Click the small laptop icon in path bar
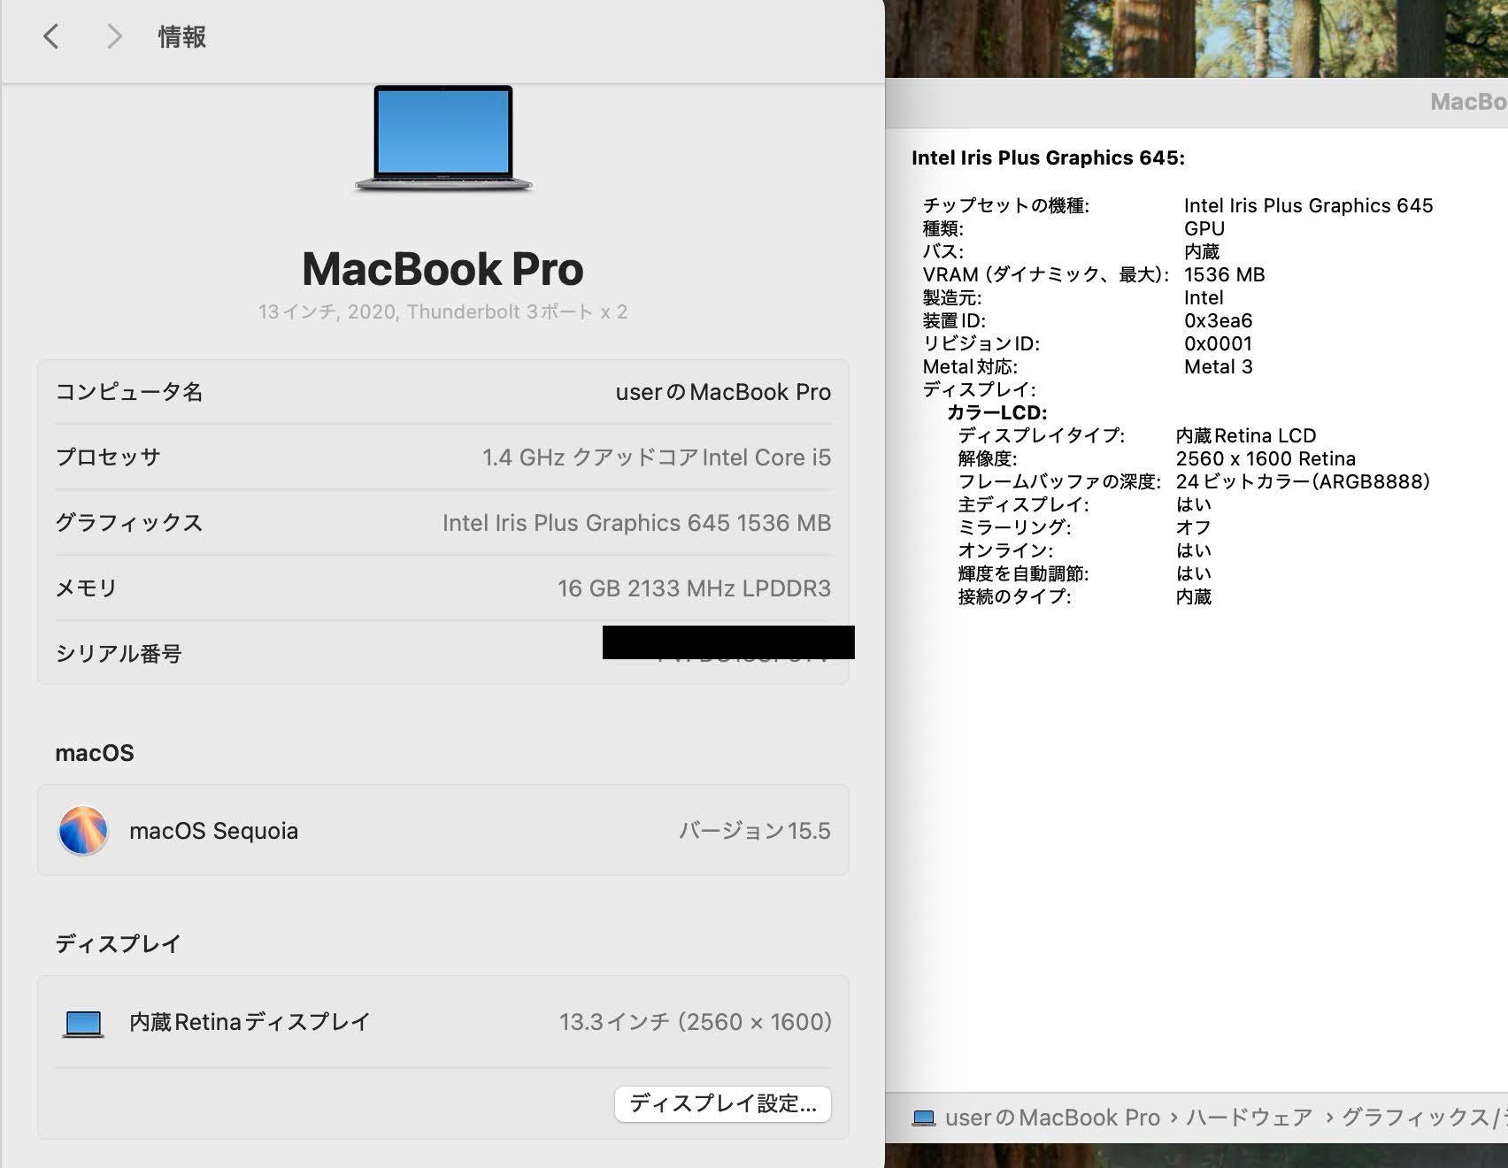This screenshot has width=1508, height=1168. [x=923, y=1118]
